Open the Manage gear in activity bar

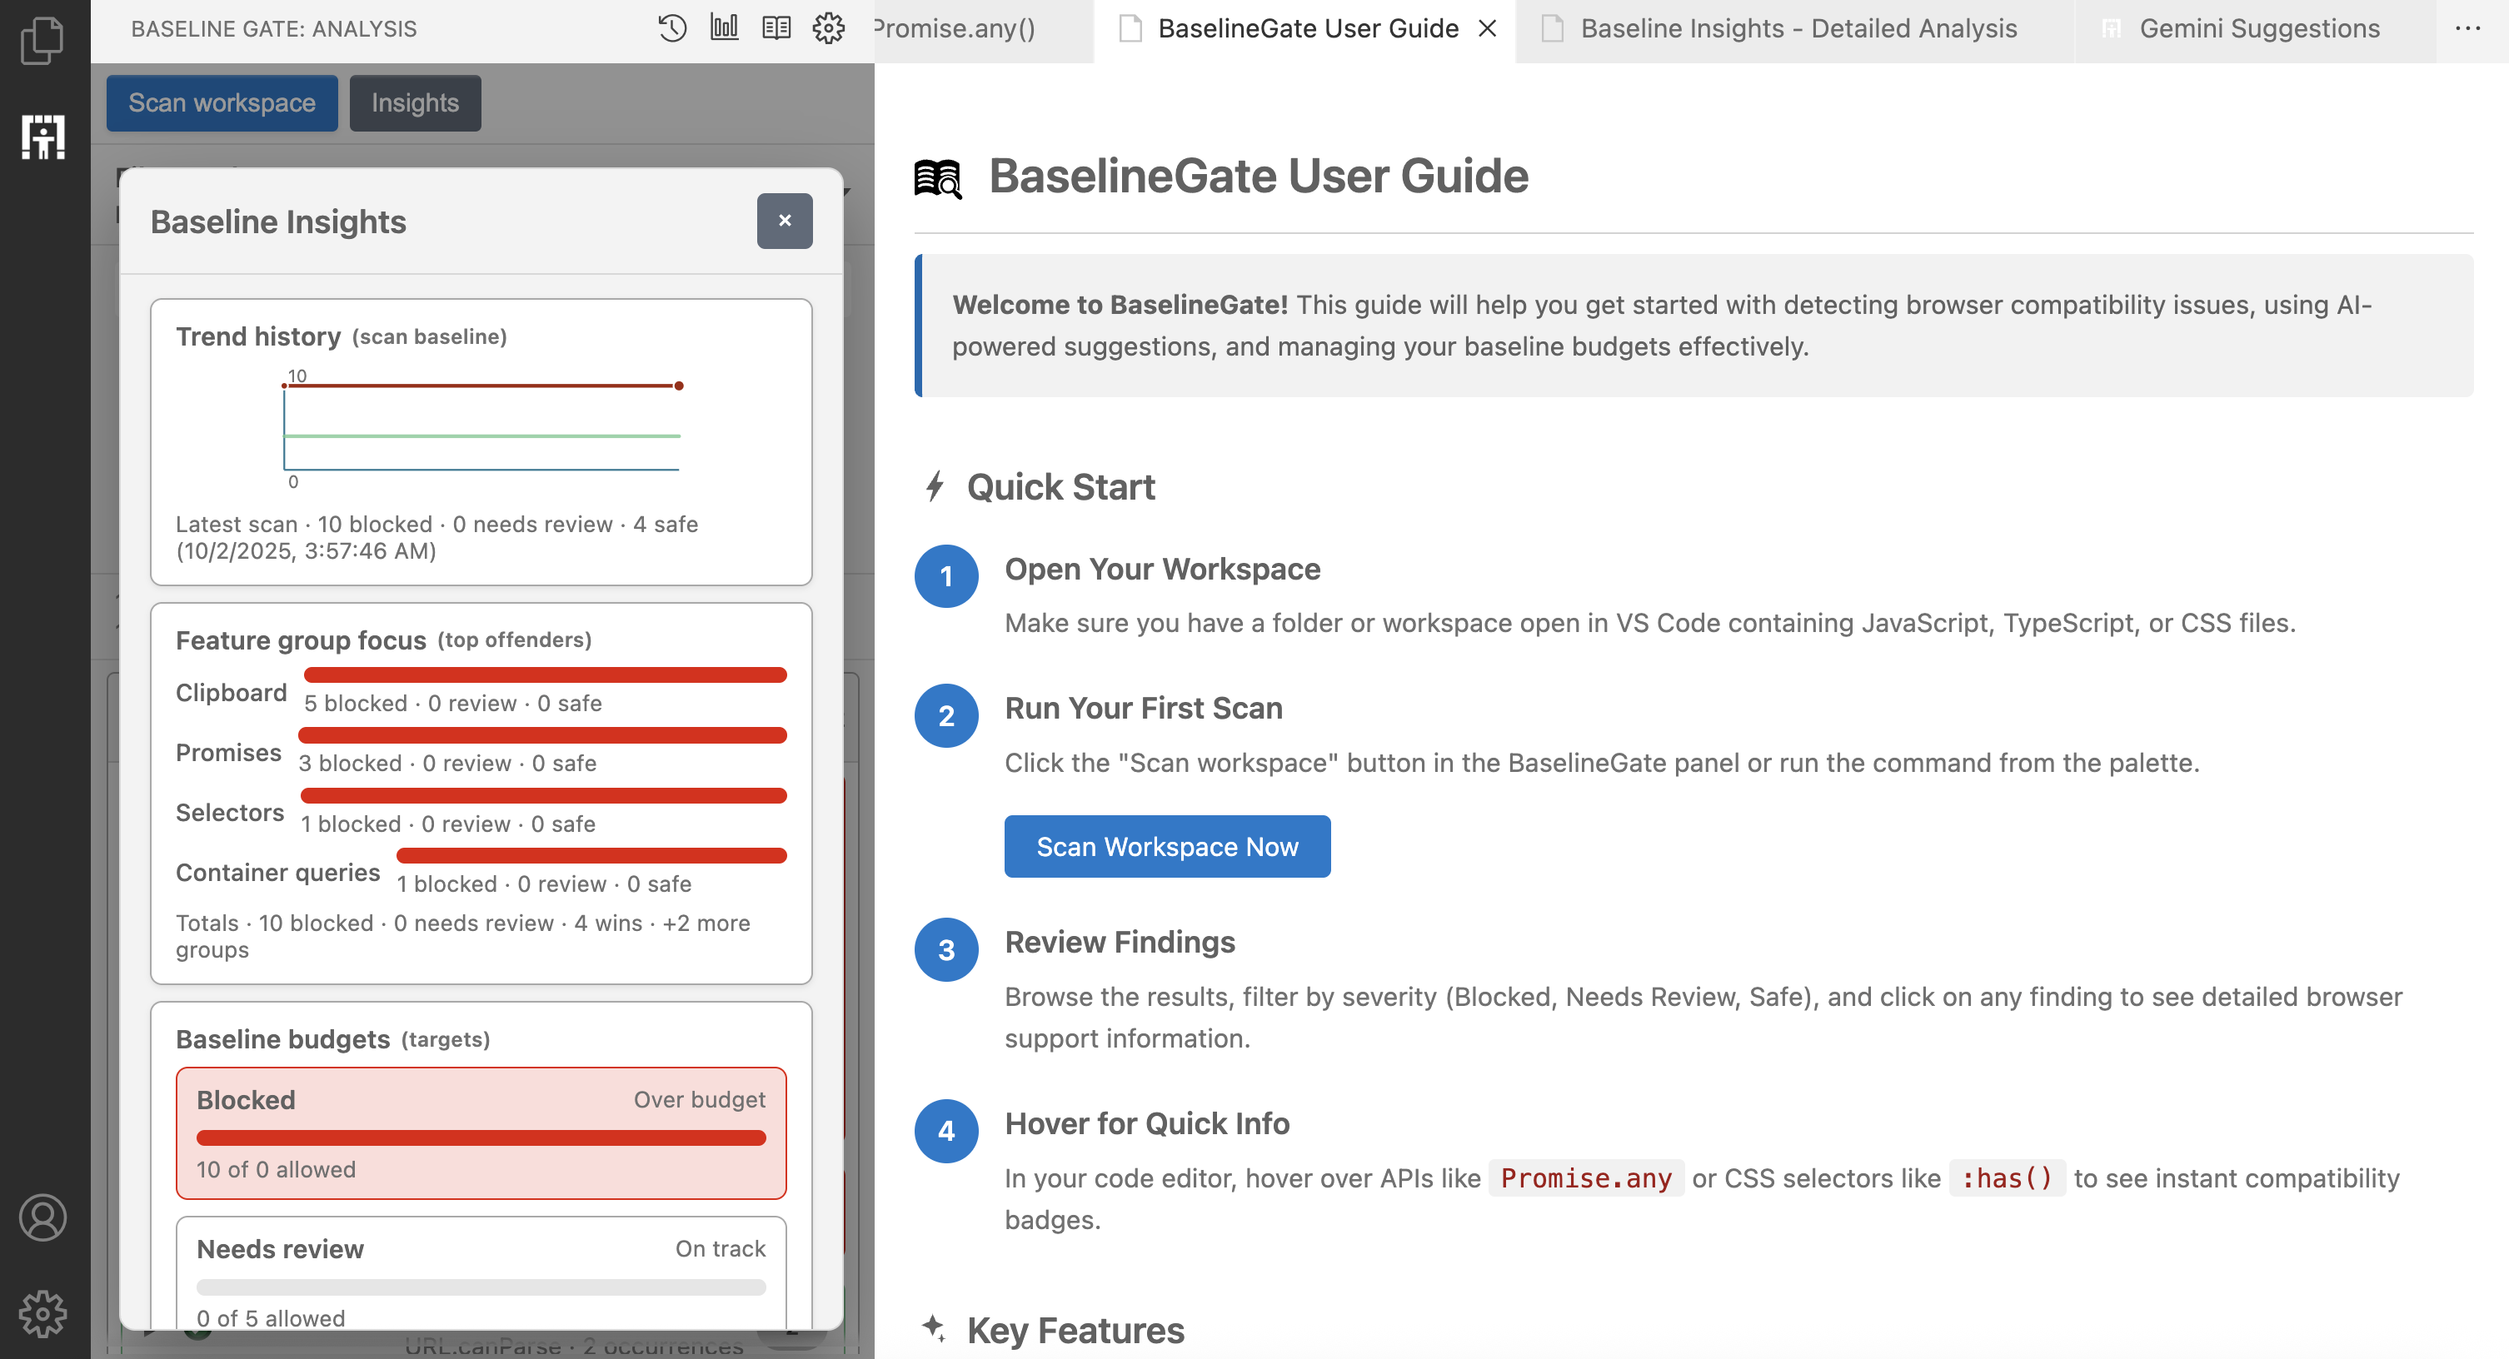pos(42,1313)
